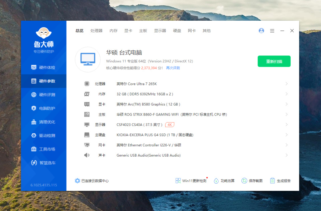Open 工具市场 toolbox in sidebar

[43, 149]
